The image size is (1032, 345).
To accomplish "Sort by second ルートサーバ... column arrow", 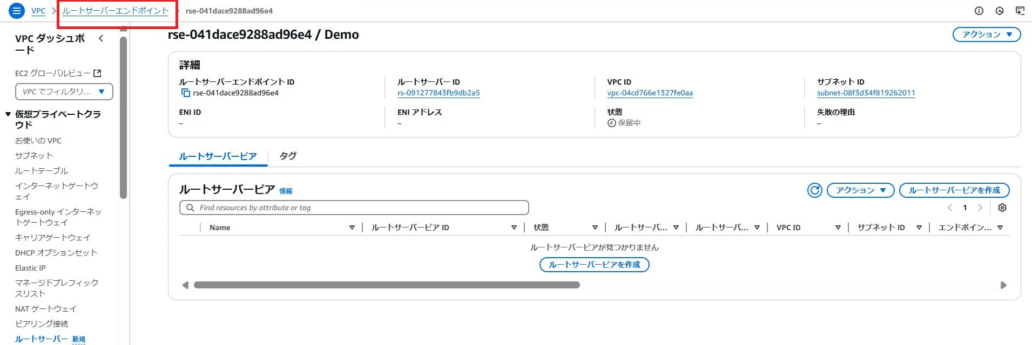I will click(x=757, y=227).
